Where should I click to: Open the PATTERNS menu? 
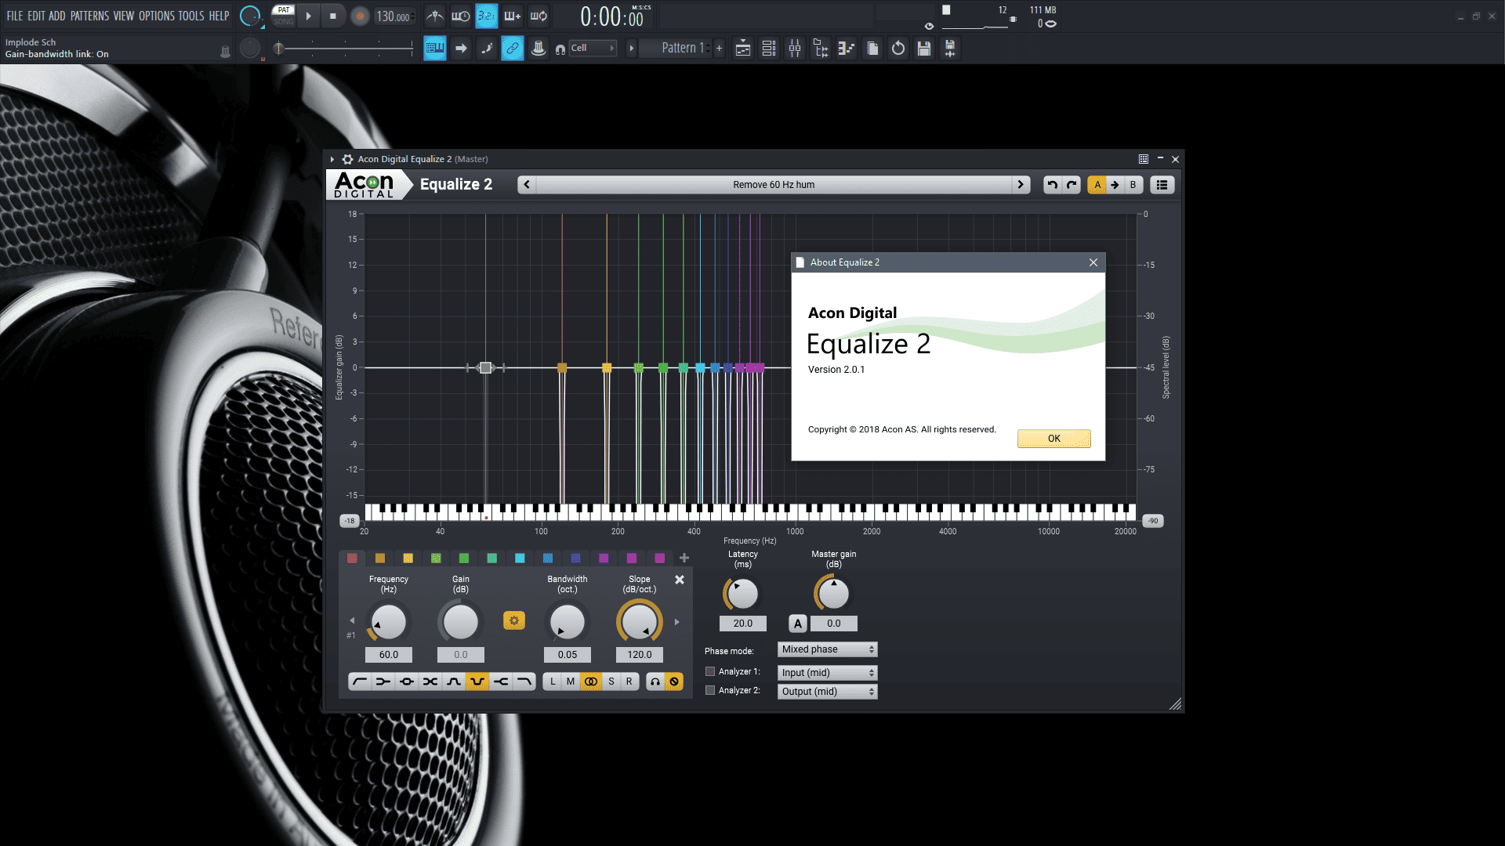(89, 16)
